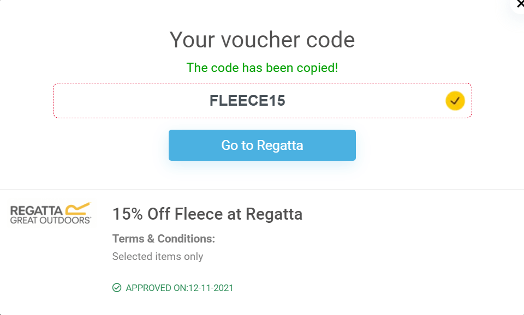
Task: Click the Selected items only text
Action: 158,256
